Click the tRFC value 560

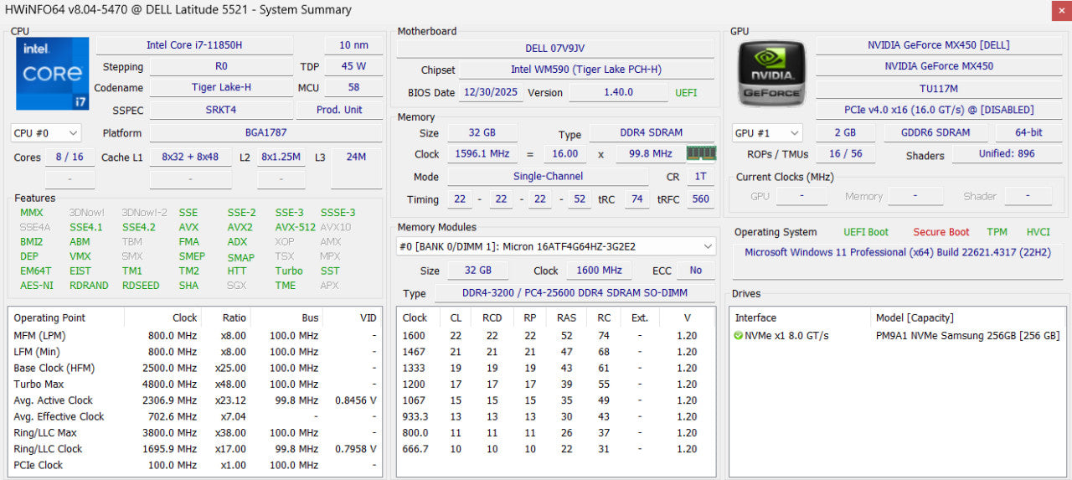tap(700, 199)
